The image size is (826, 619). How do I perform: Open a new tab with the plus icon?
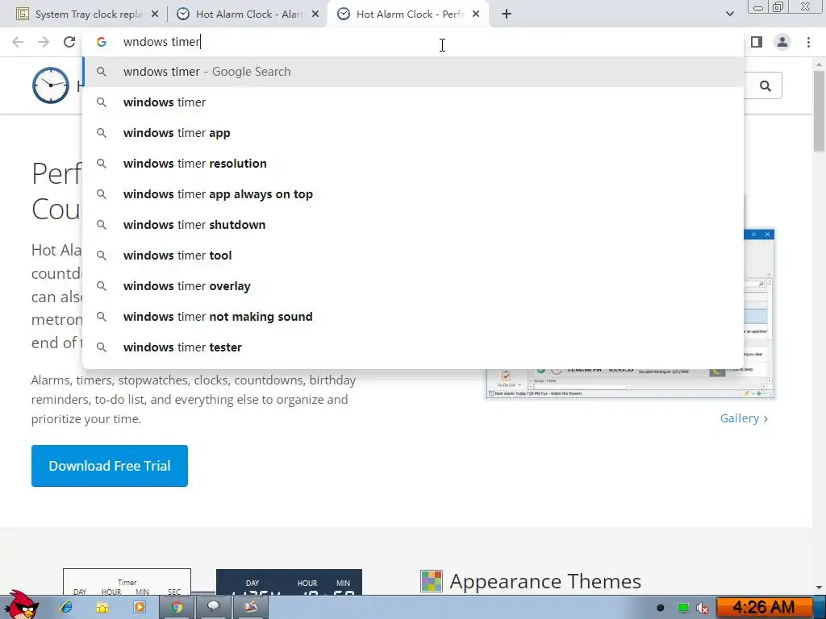[507, 15]
